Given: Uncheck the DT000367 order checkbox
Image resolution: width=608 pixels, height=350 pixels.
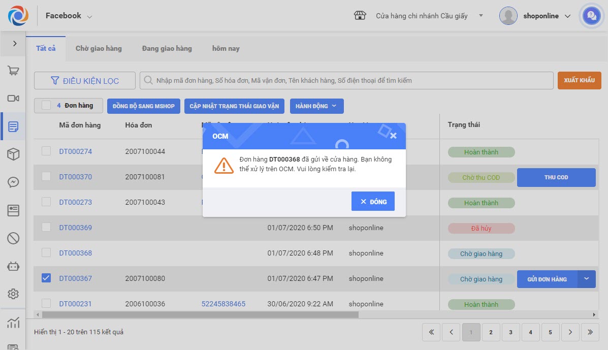Looking at the screenshot, I should click(x=46, y=278).
